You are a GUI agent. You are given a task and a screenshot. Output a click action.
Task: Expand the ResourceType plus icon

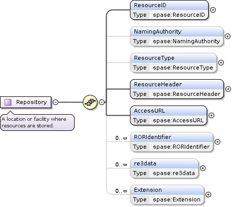(221, 63)
